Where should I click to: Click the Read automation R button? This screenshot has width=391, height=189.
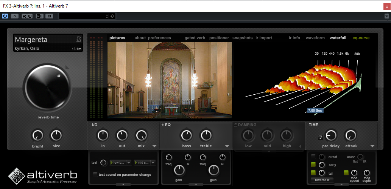tap(24, 16)
